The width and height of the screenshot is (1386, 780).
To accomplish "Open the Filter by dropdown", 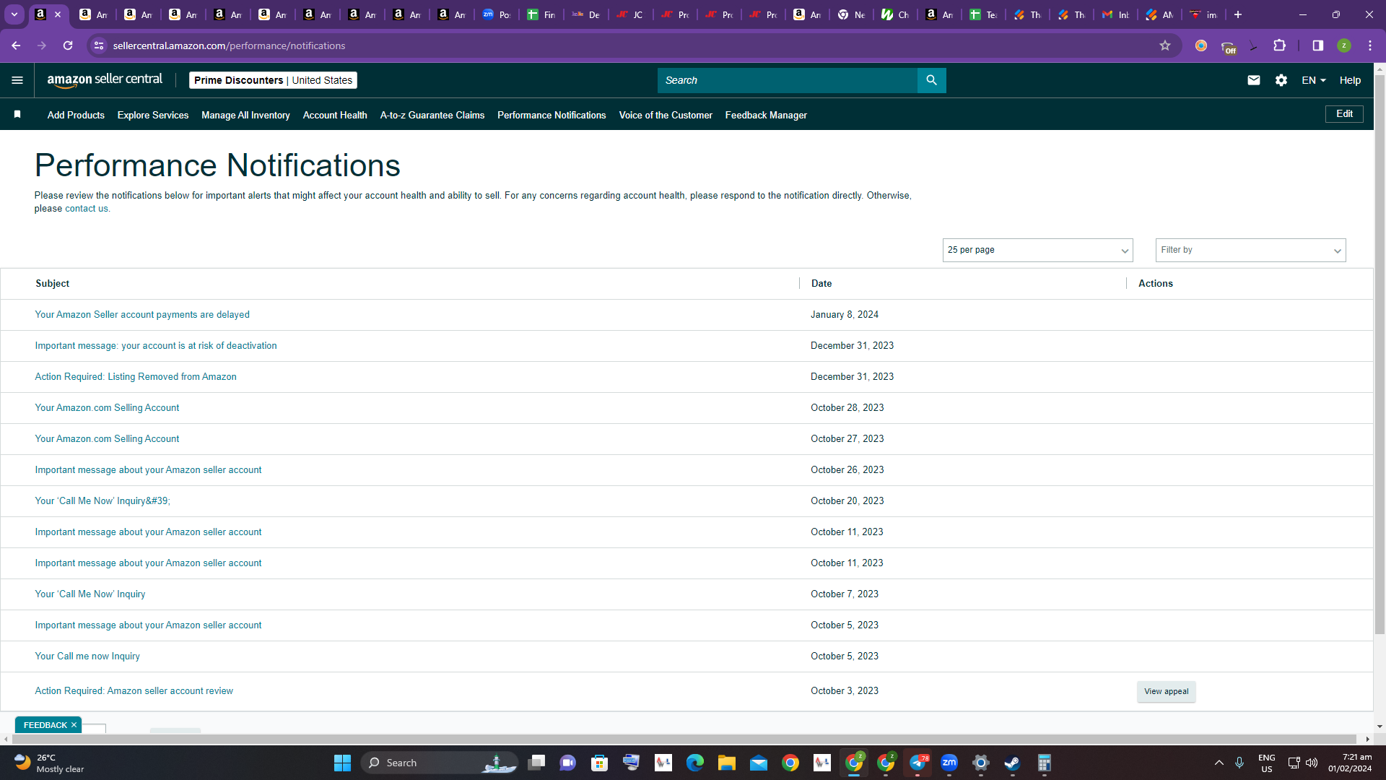I will tap(1250, 250).
